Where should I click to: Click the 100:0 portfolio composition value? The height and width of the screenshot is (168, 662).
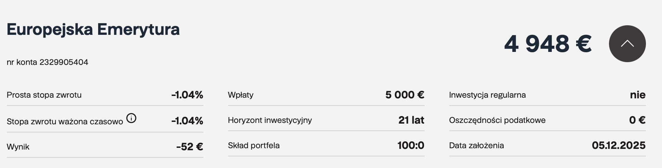coord(411,145)
